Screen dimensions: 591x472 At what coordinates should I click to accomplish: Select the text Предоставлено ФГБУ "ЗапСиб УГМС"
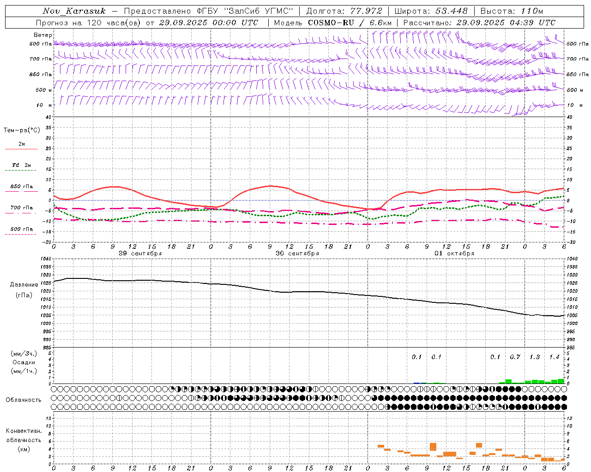click(208, 11)
